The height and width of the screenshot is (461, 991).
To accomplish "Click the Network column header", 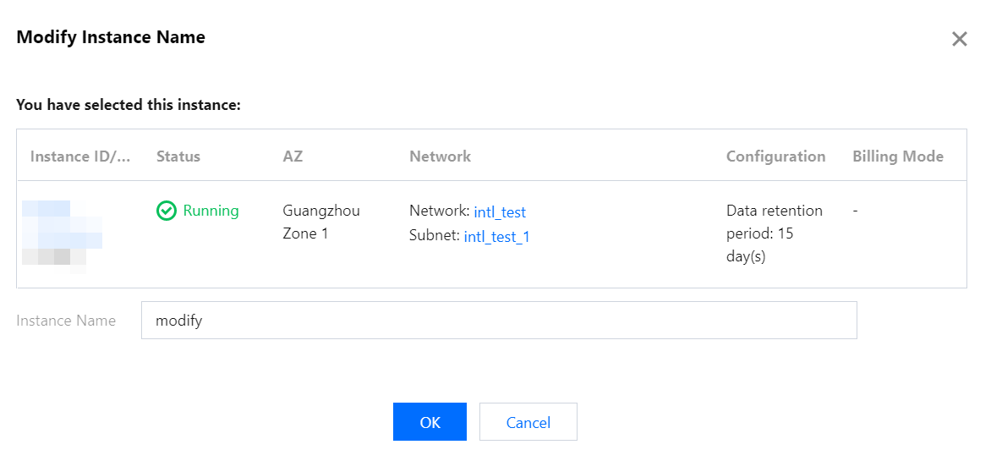I will [x=440, y=156].
